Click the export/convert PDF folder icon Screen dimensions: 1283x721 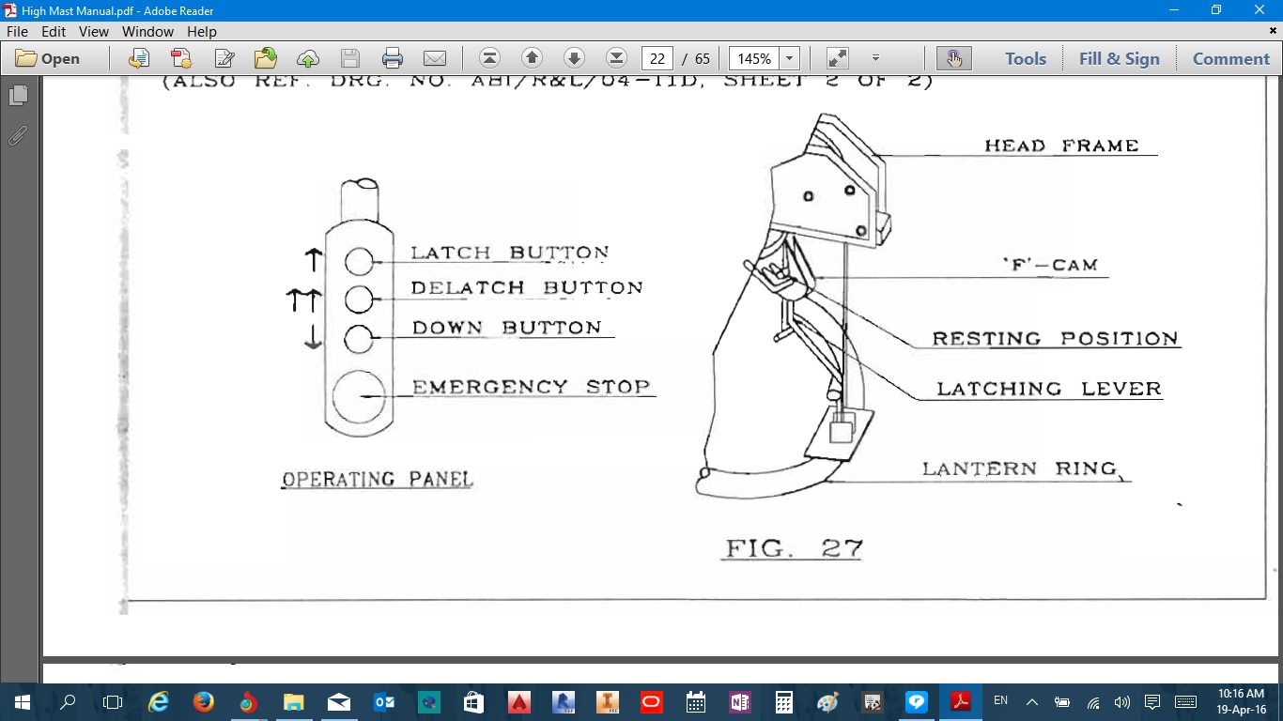tap(266, 58)
